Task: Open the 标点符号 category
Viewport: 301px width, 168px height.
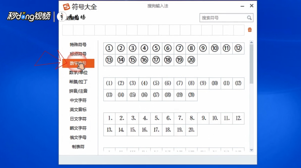Action: (78, 54)
